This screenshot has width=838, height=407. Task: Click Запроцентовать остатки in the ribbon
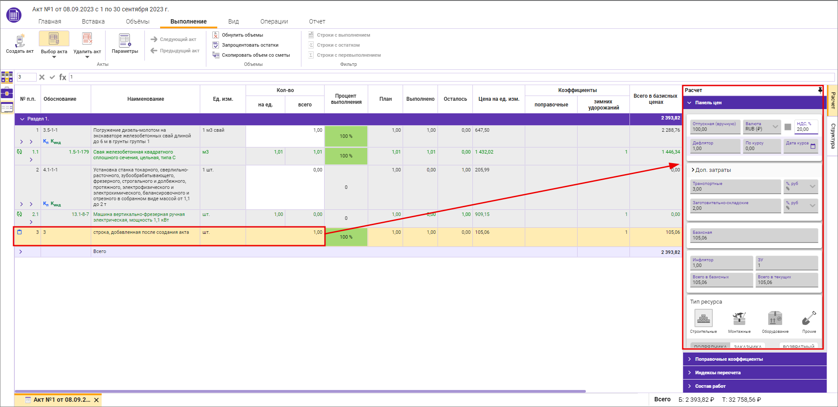coord(250,45)
